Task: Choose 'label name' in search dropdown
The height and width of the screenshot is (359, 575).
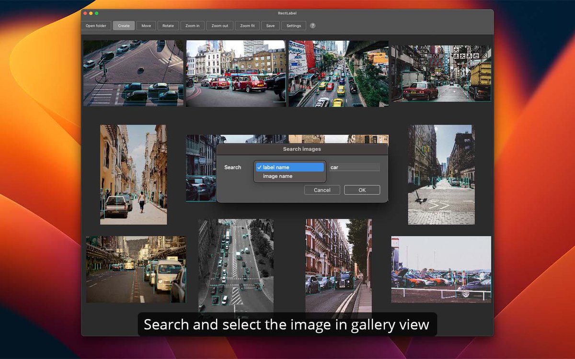Action: coord(290,167)
